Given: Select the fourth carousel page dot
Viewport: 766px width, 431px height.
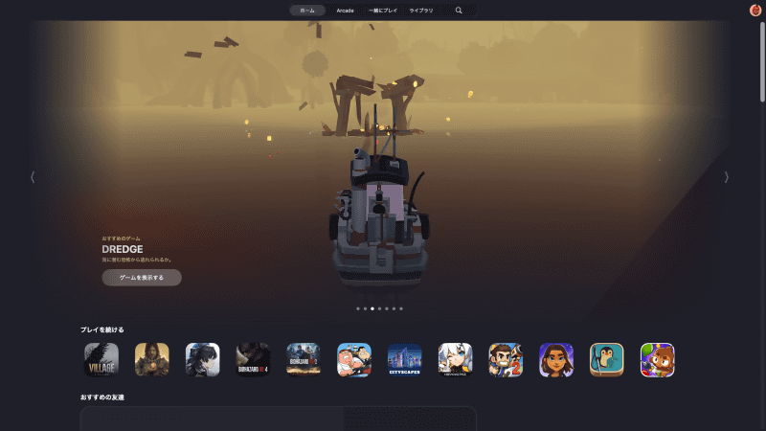Looking at the screenshot, I should [379, 308].
